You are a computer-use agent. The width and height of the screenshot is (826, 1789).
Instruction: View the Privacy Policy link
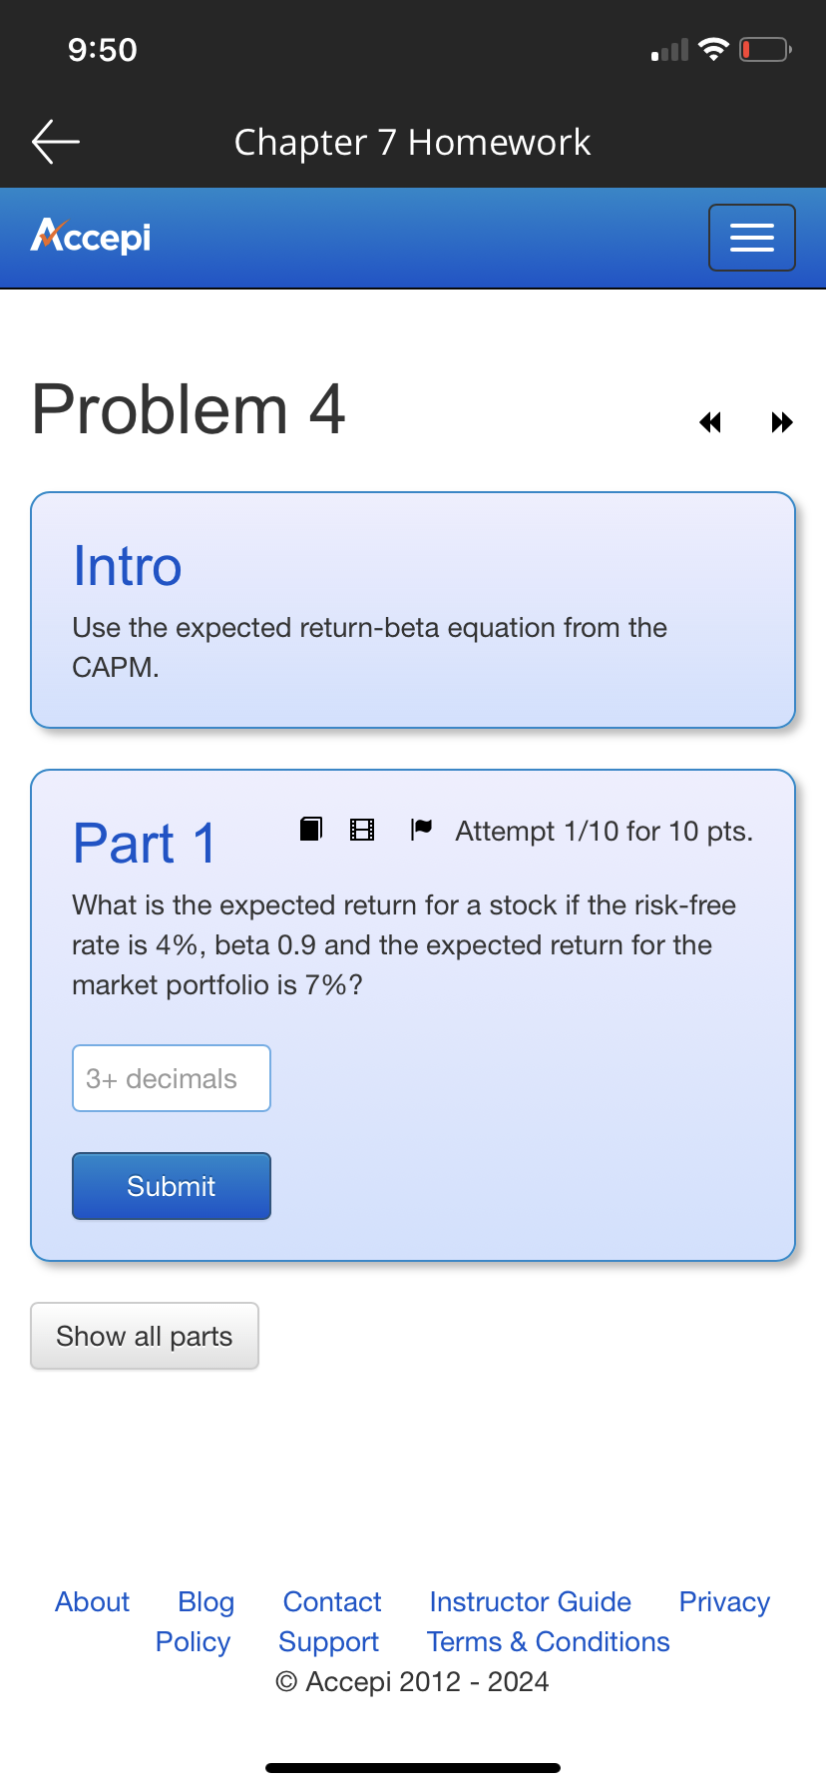(x=723, y=1601)
